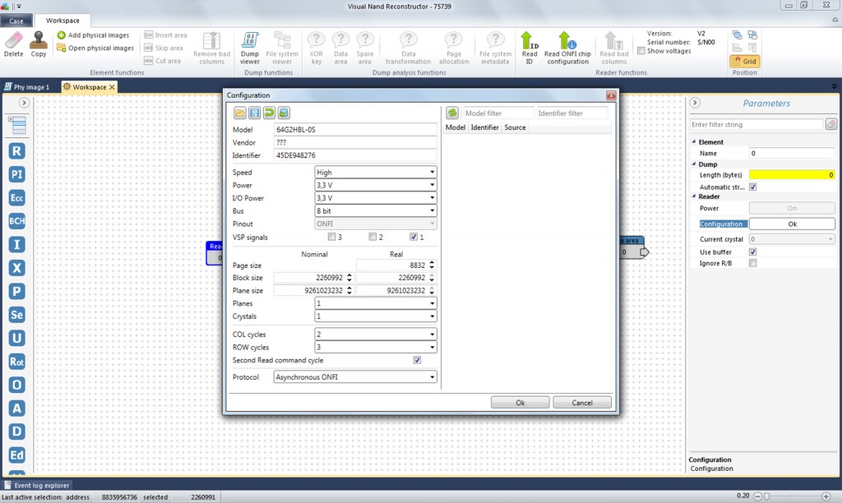Open the COL cycles dropdown
Image resolution: width=842 pixels, height=503 pixels.
click(x=375, y=335)
